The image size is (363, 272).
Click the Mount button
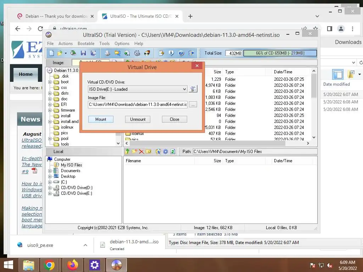click(x=101, y=119)
